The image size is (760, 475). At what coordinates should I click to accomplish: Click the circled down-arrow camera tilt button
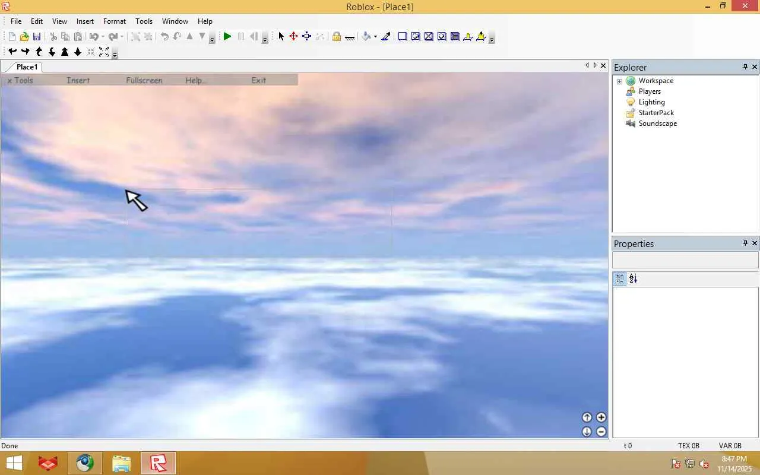(587, 432)
